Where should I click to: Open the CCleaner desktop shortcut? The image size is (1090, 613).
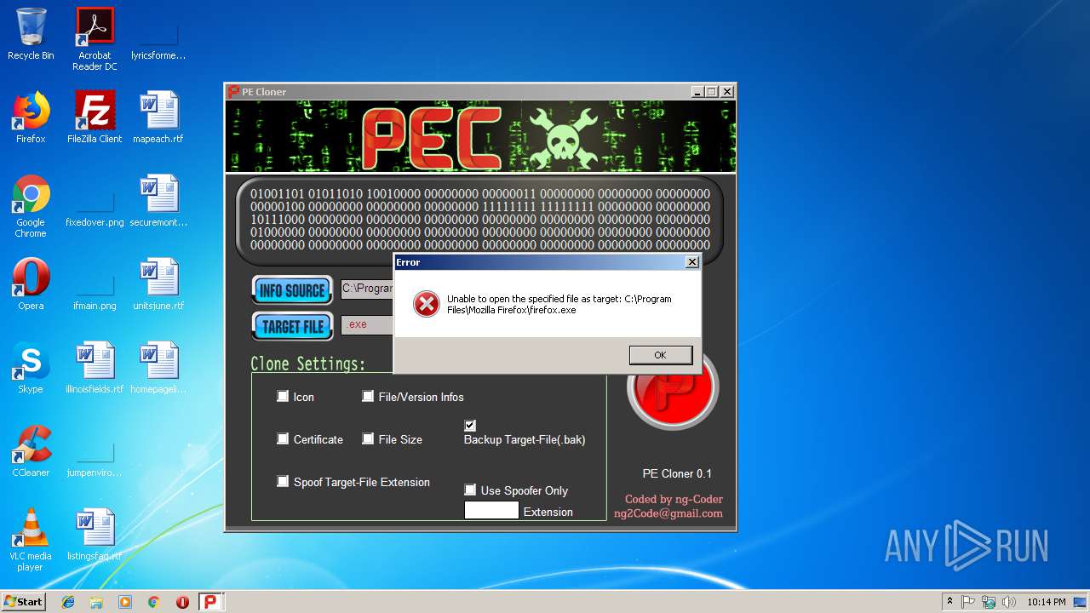click(31, 451)
